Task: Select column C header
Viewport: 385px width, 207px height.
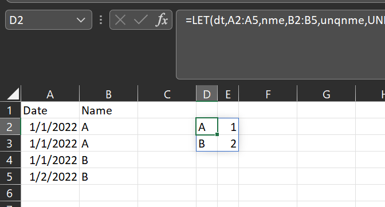Action: point(167,94)
